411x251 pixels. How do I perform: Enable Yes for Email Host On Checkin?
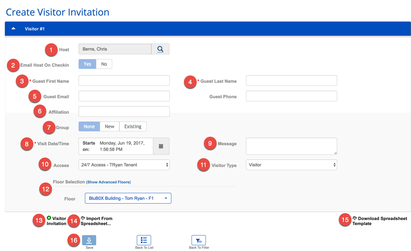click(87, 64)
